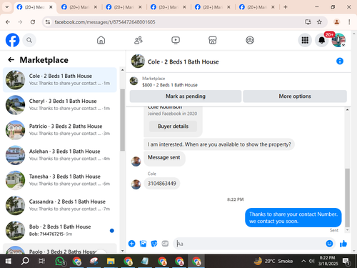This screenshot has height=268, width=357.
Task: Click the plus more-actions icon in composer
Action: pos(131,244)
